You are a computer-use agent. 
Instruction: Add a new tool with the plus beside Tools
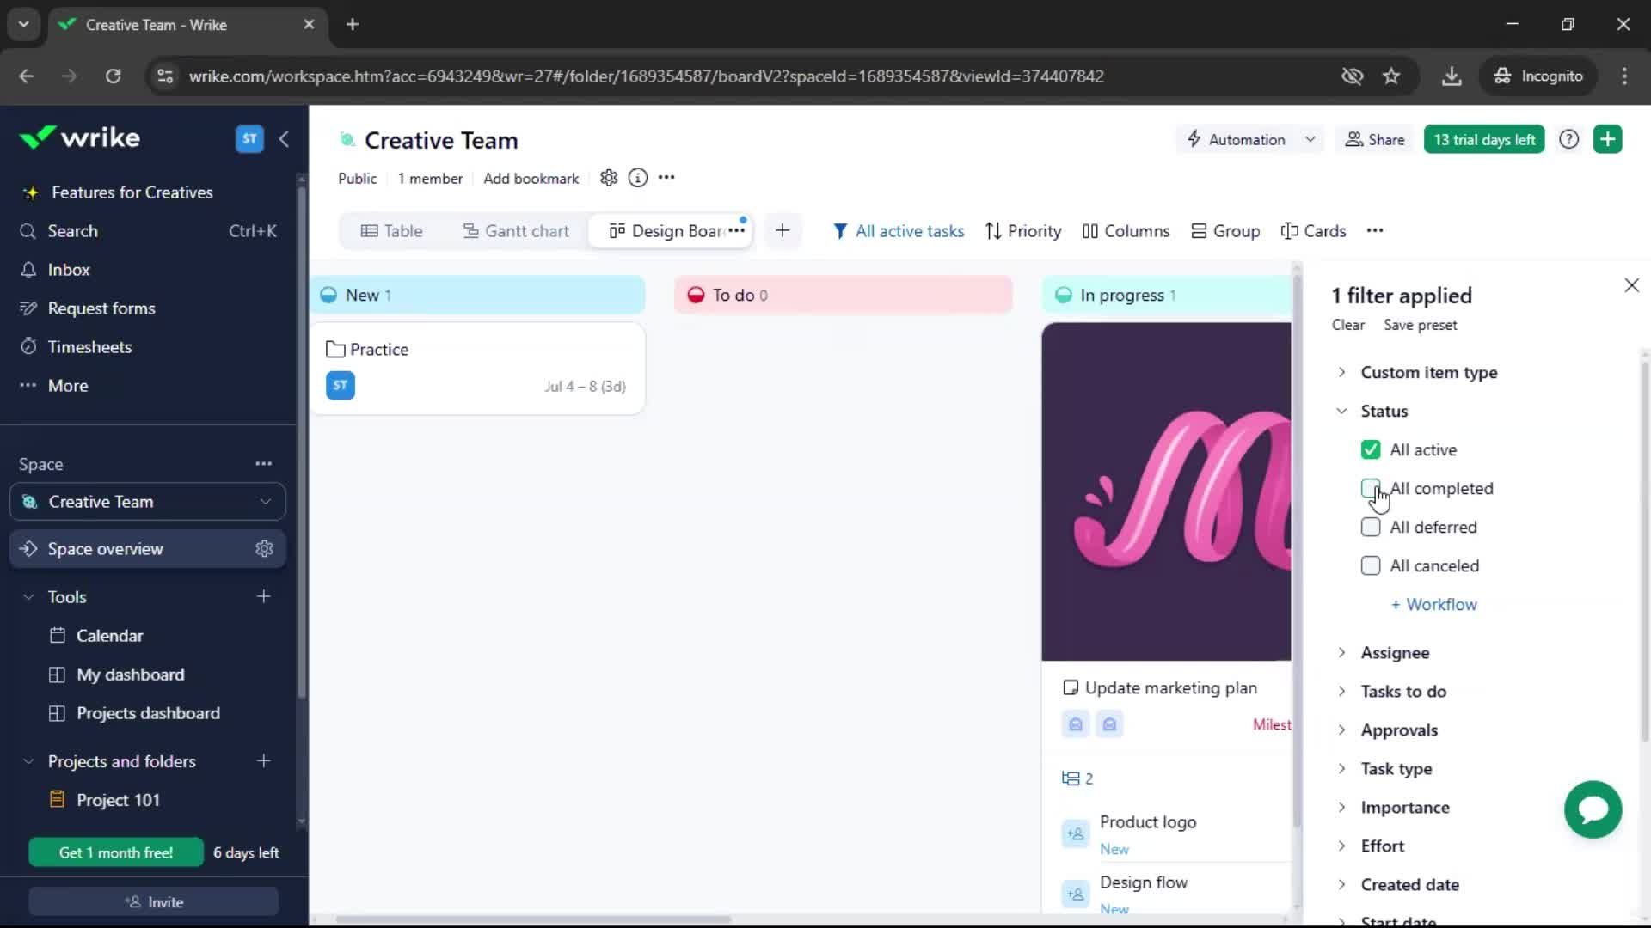(x=264, y=596)
